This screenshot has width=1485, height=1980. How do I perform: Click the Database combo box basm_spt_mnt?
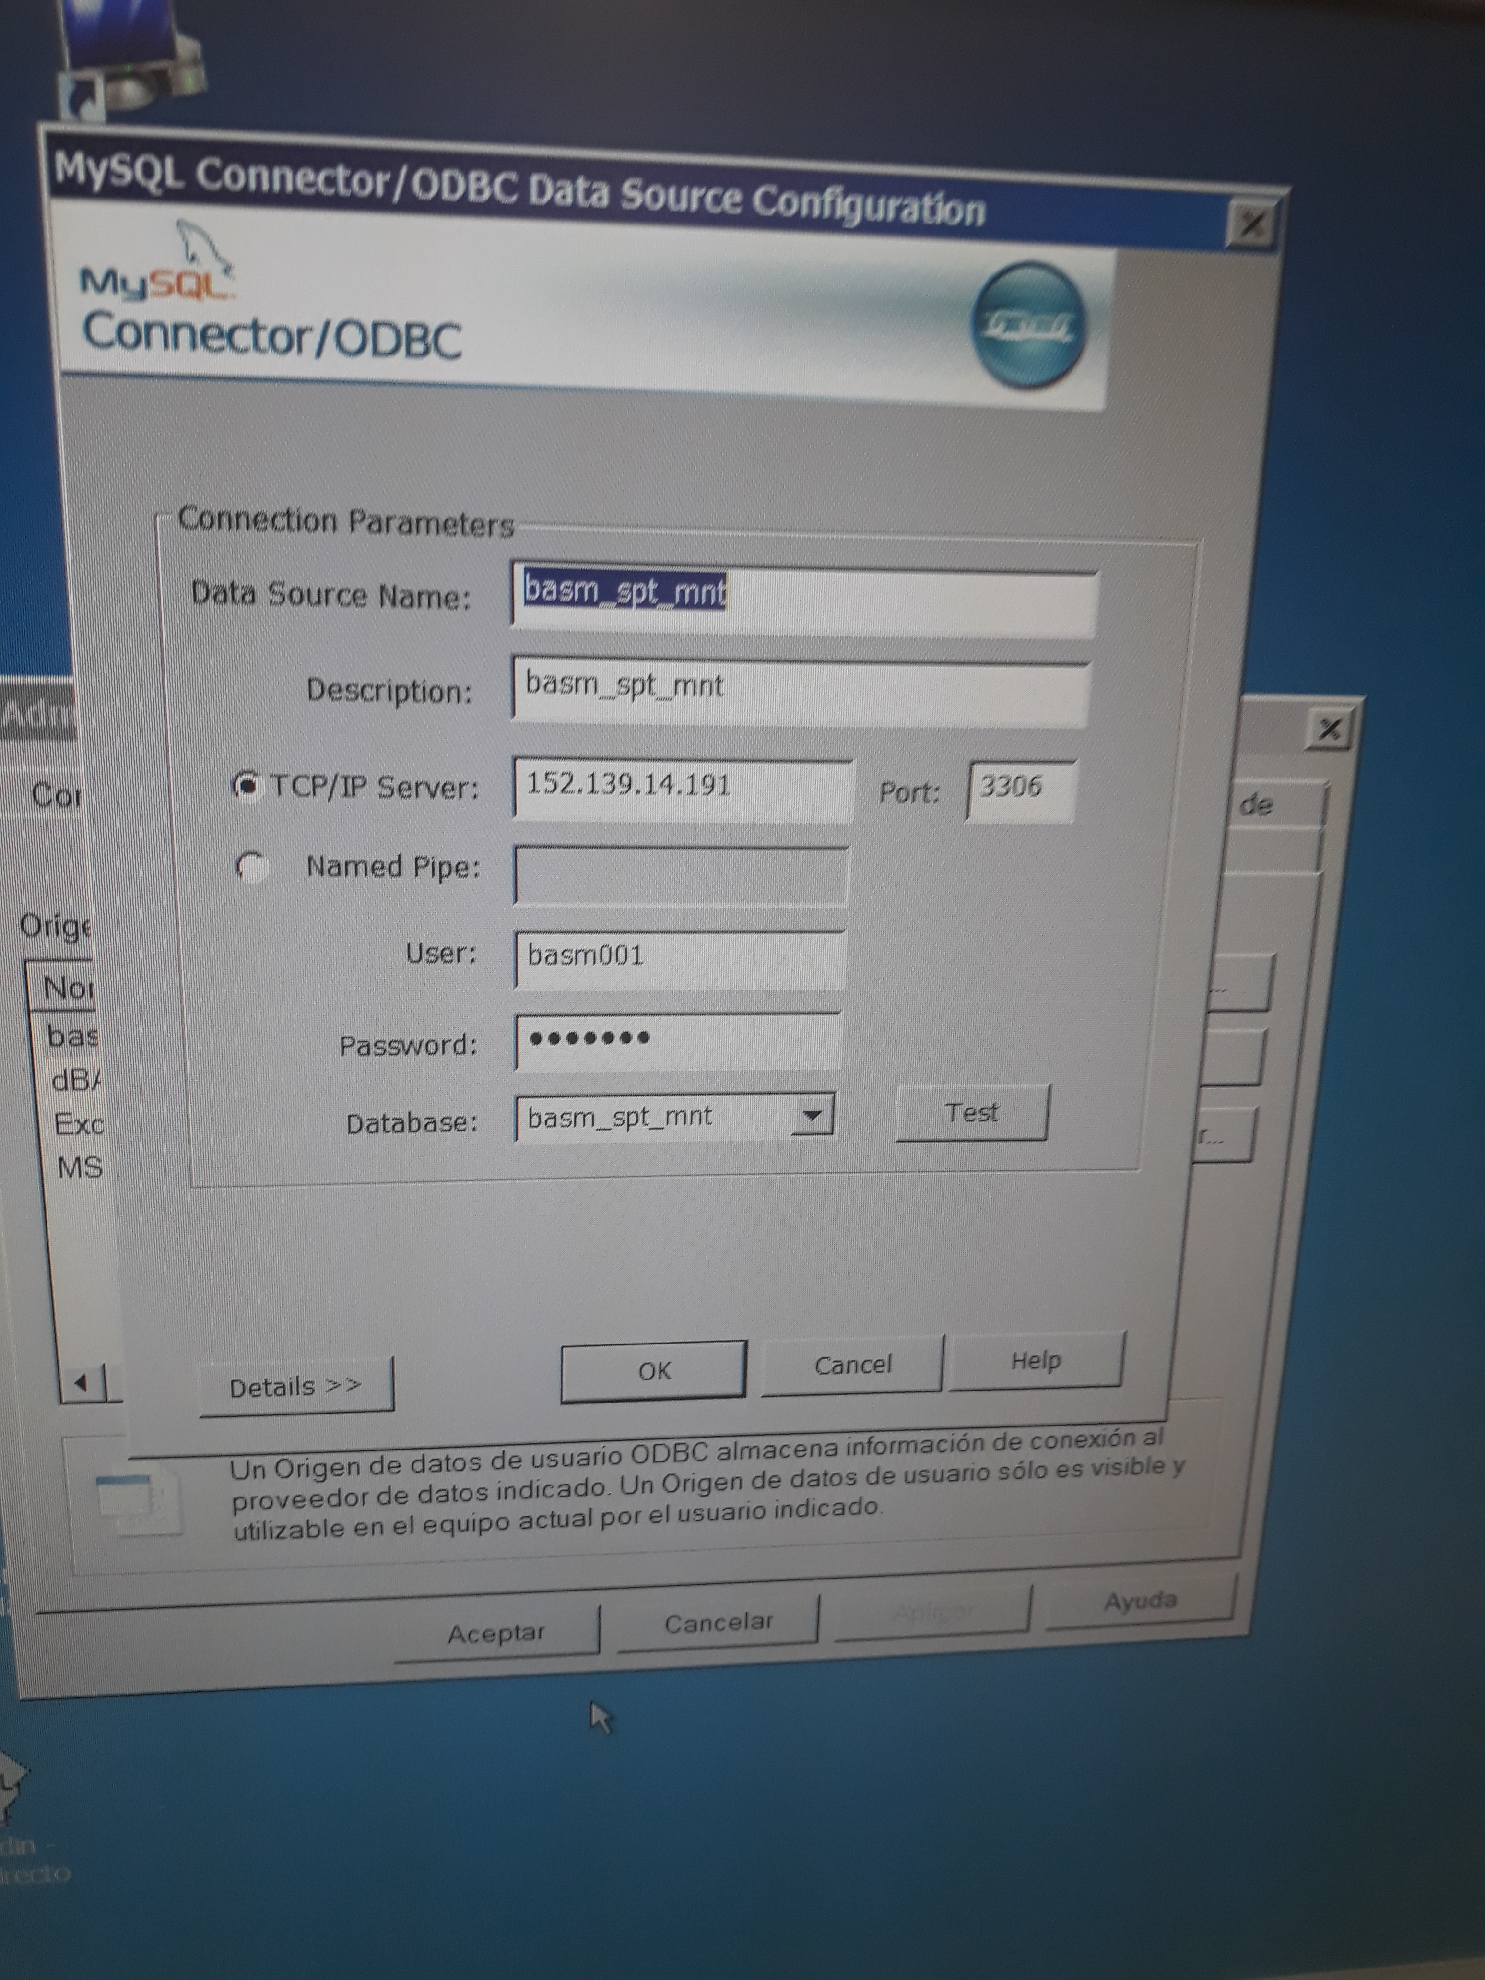tap(653, 1117)
